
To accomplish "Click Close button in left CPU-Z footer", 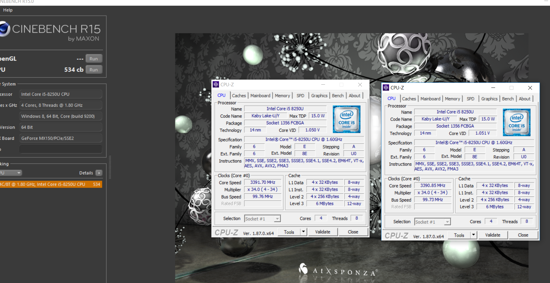I will pyautogui.click(x=353, y=232).
